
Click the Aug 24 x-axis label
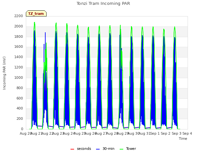pyautogui.click(x=69, y=133)
